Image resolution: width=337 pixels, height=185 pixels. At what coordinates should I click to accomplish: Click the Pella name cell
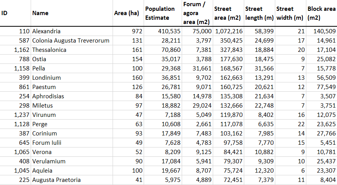[72, 69]
